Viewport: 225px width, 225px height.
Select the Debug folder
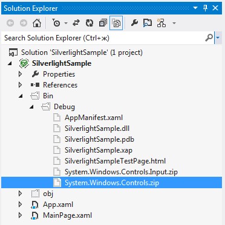64,107
